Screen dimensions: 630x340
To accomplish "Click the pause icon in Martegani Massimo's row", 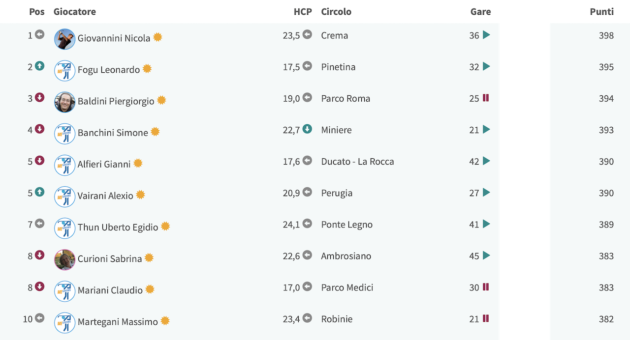I will pyautogui.click(x=486, y=318).
